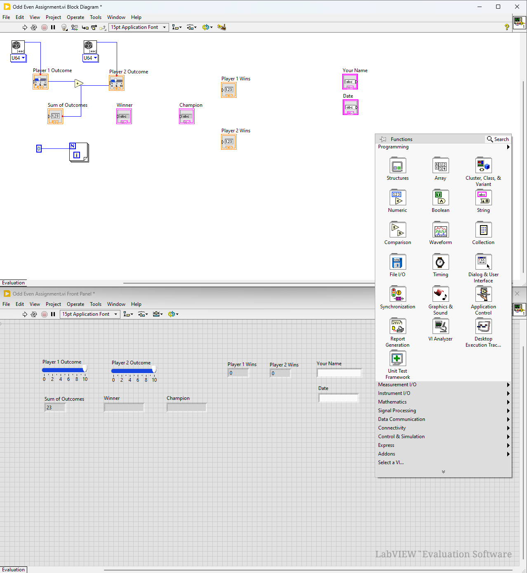Viewport: 527px width, 573px height.
Task: Open File menu in Block Diagram window
Action: pos(6,17)
